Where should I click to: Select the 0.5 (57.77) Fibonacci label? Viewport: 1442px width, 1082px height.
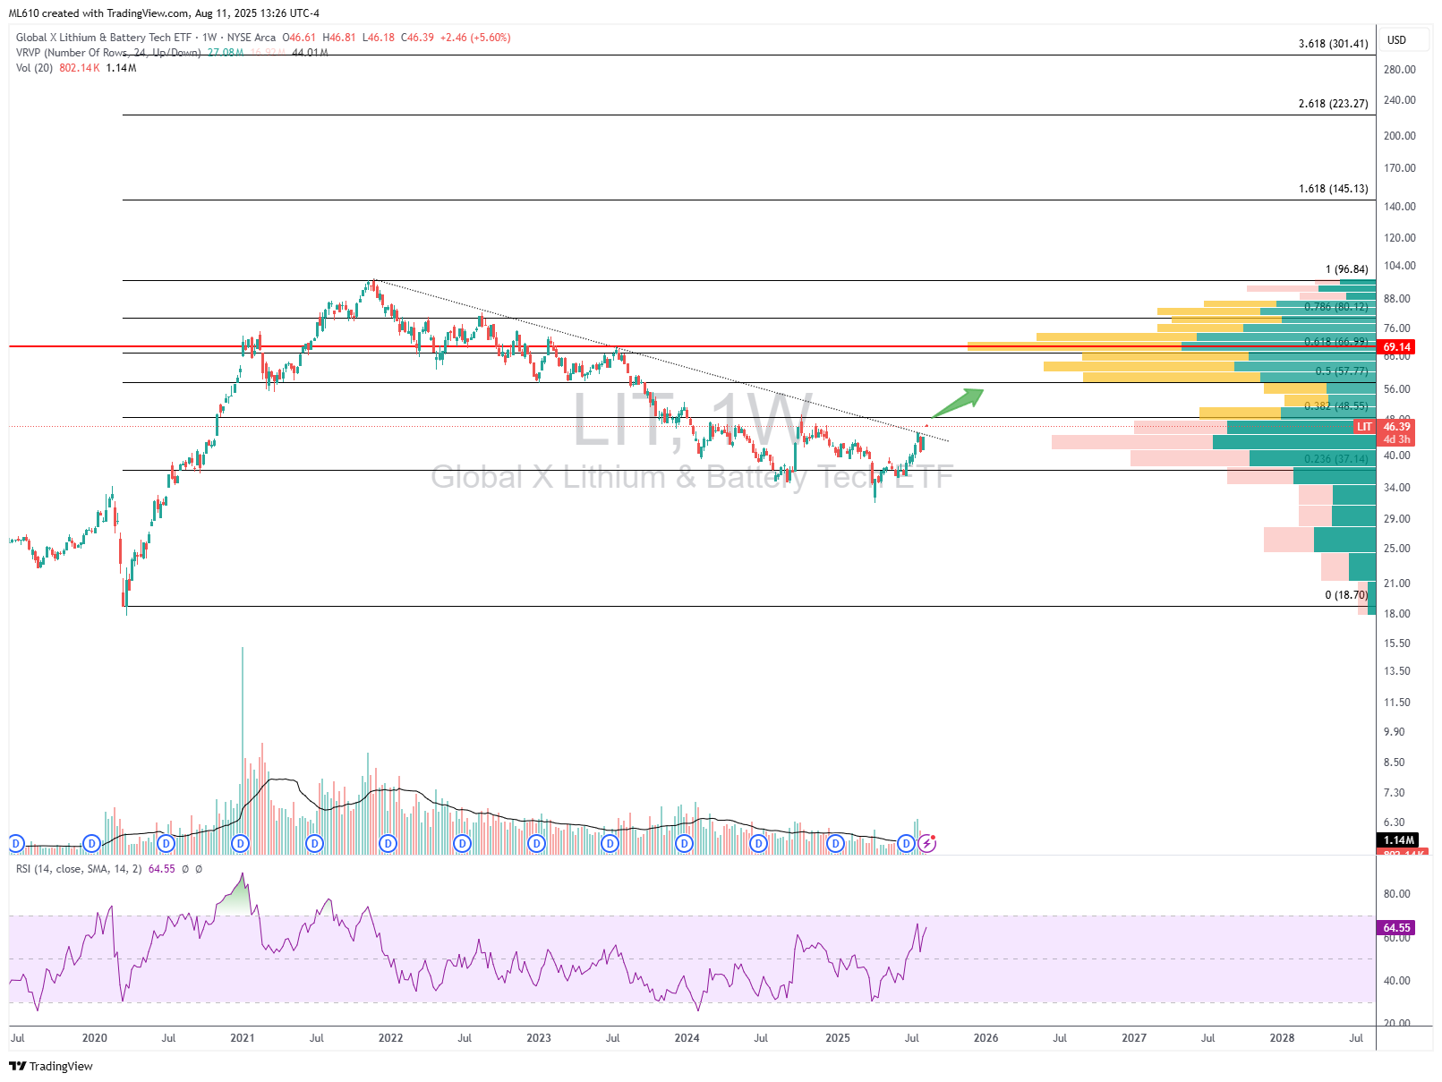[x=1341, y=371]
